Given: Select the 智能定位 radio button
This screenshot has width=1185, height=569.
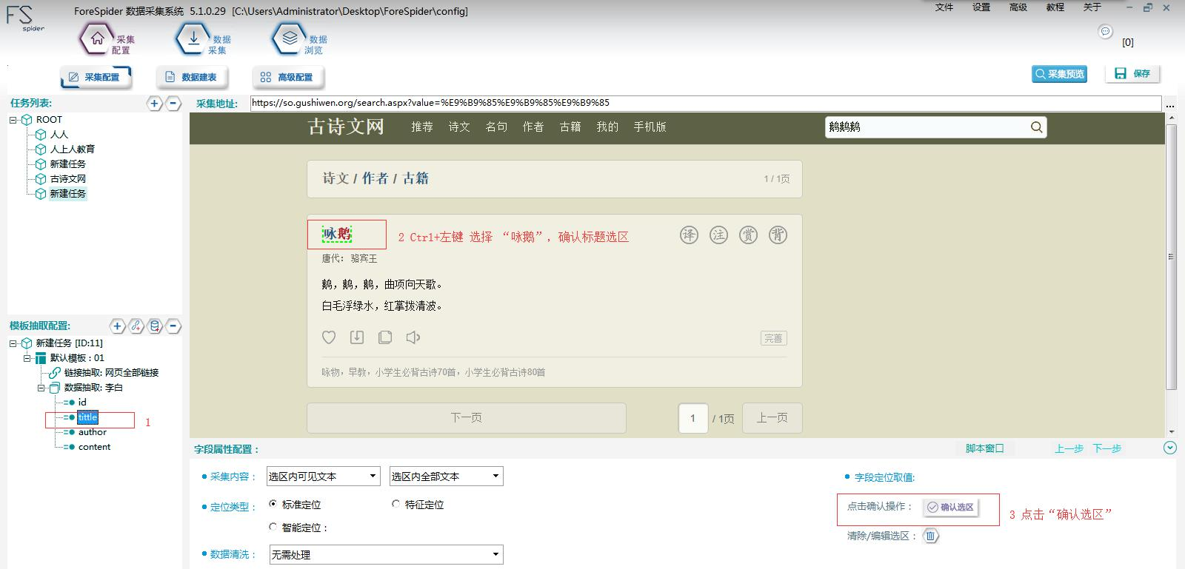Looking at the screenshot, I should click(273, 527).
